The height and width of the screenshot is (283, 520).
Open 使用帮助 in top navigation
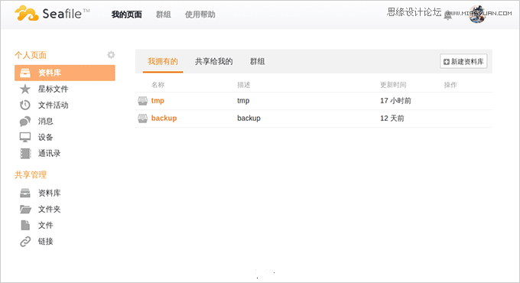pyautogui.click(x=200, y=15)
